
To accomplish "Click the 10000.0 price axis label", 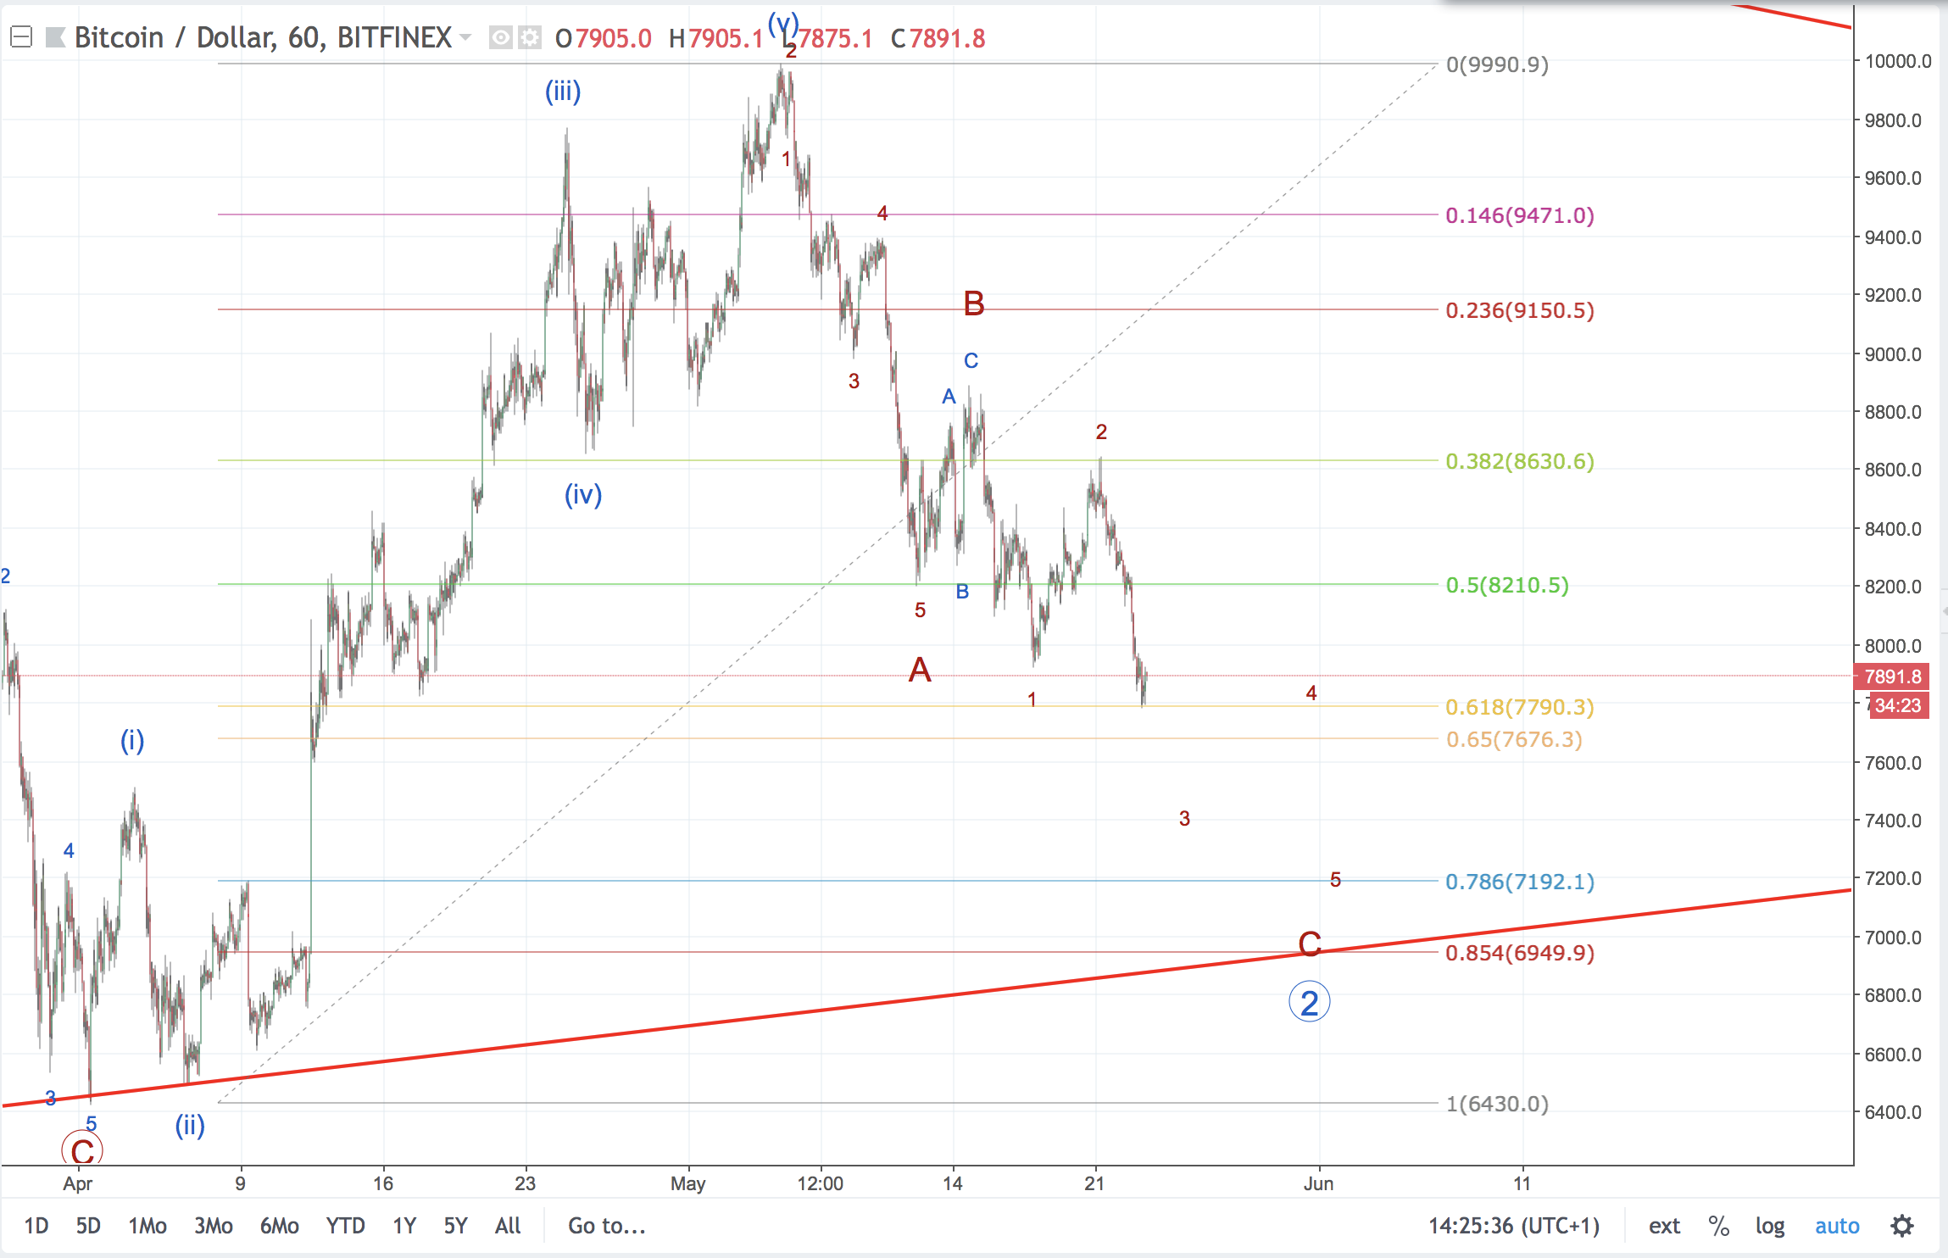I will click(x=1898, y=61).
